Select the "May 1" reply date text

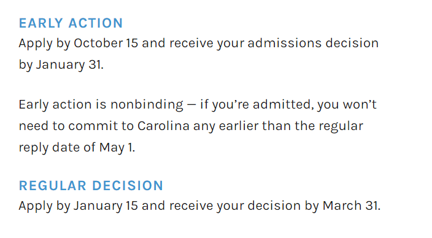(117, 148)
